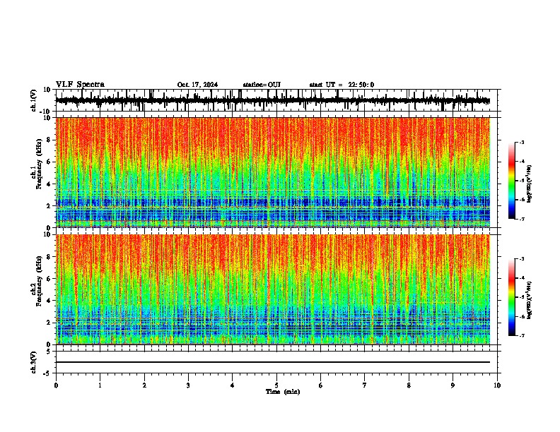Click the ch.1 color bar "log(PSD)" label

(x=529, y=184)
